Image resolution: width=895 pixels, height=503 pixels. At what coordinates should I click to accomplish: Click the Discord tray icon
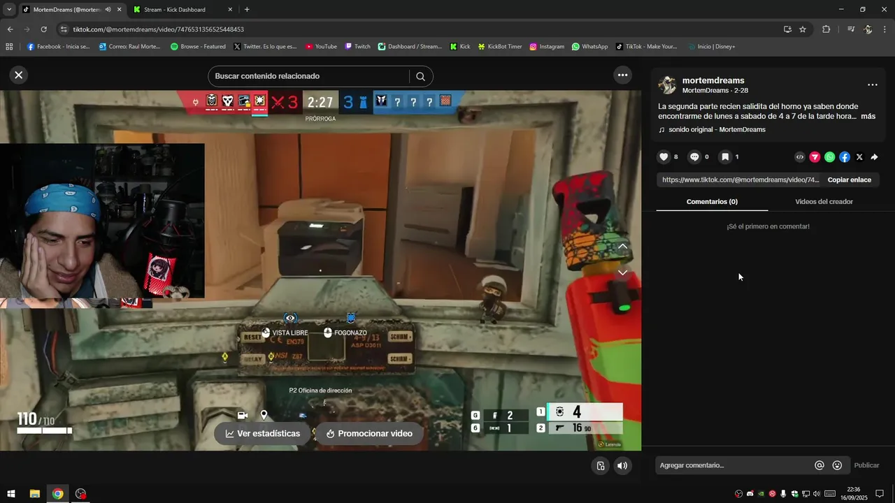pos(750,494)
